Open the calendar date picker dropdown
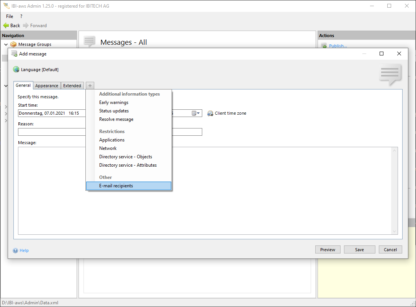This screenshot has height=307, width=416. pyautogui.click(x=196, y=114)
